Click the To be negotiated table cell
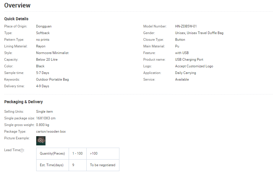 [x=103, y=165]
